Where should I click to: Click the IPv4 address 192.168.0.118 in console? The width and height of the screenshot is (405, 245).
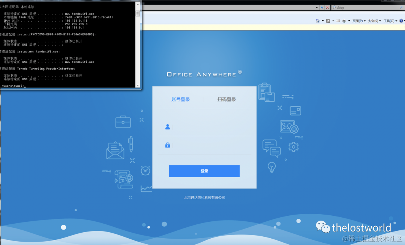76,21
